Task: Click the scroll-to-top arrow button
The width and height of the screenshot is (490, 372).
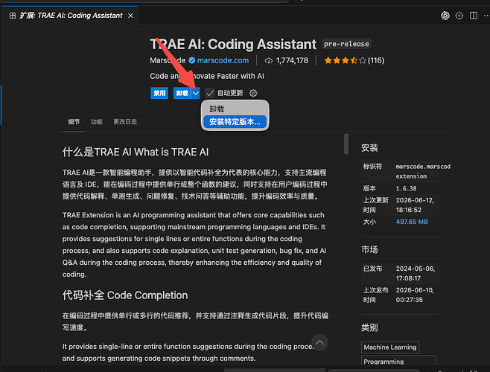Action: click(319, 342)
